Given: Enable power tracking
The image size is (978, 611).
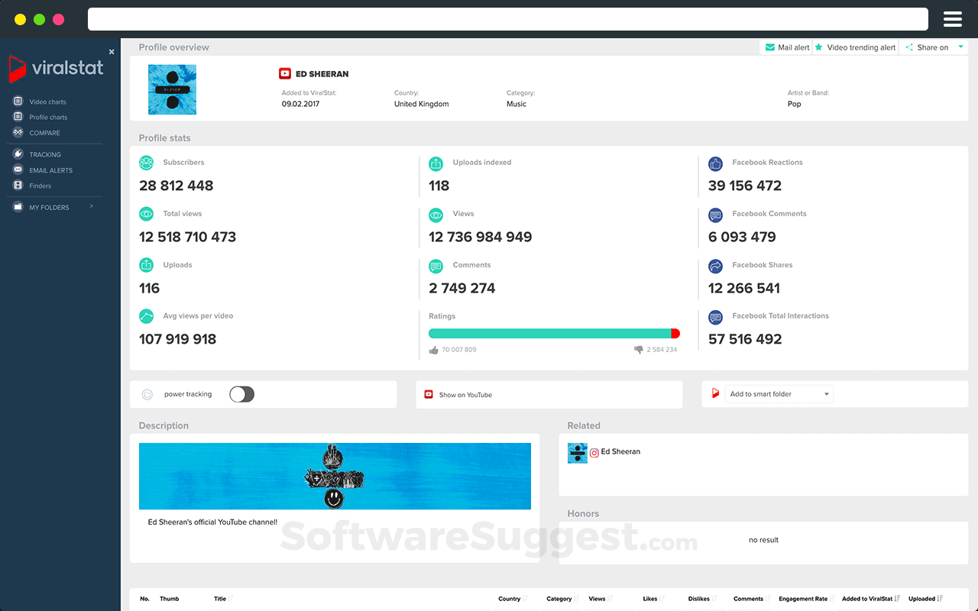Looking at the screenshot, I should 241,394.
